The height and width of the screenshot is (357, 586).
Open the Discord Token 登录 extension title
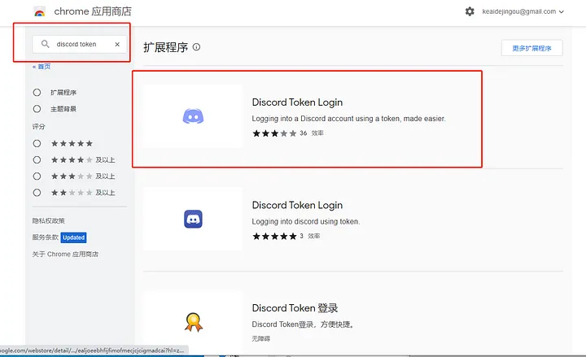pyautogui.click(x=295, y=308)
